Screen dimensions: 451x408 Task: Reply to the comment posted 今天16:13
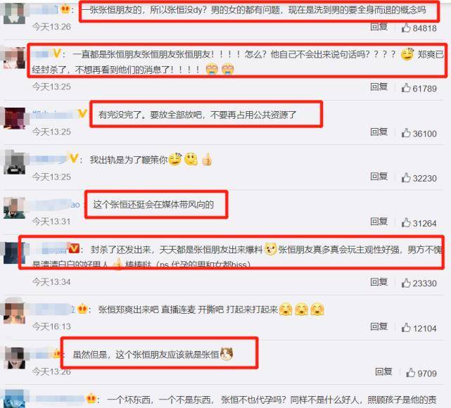pyautogui.click(x=379, y=327)
